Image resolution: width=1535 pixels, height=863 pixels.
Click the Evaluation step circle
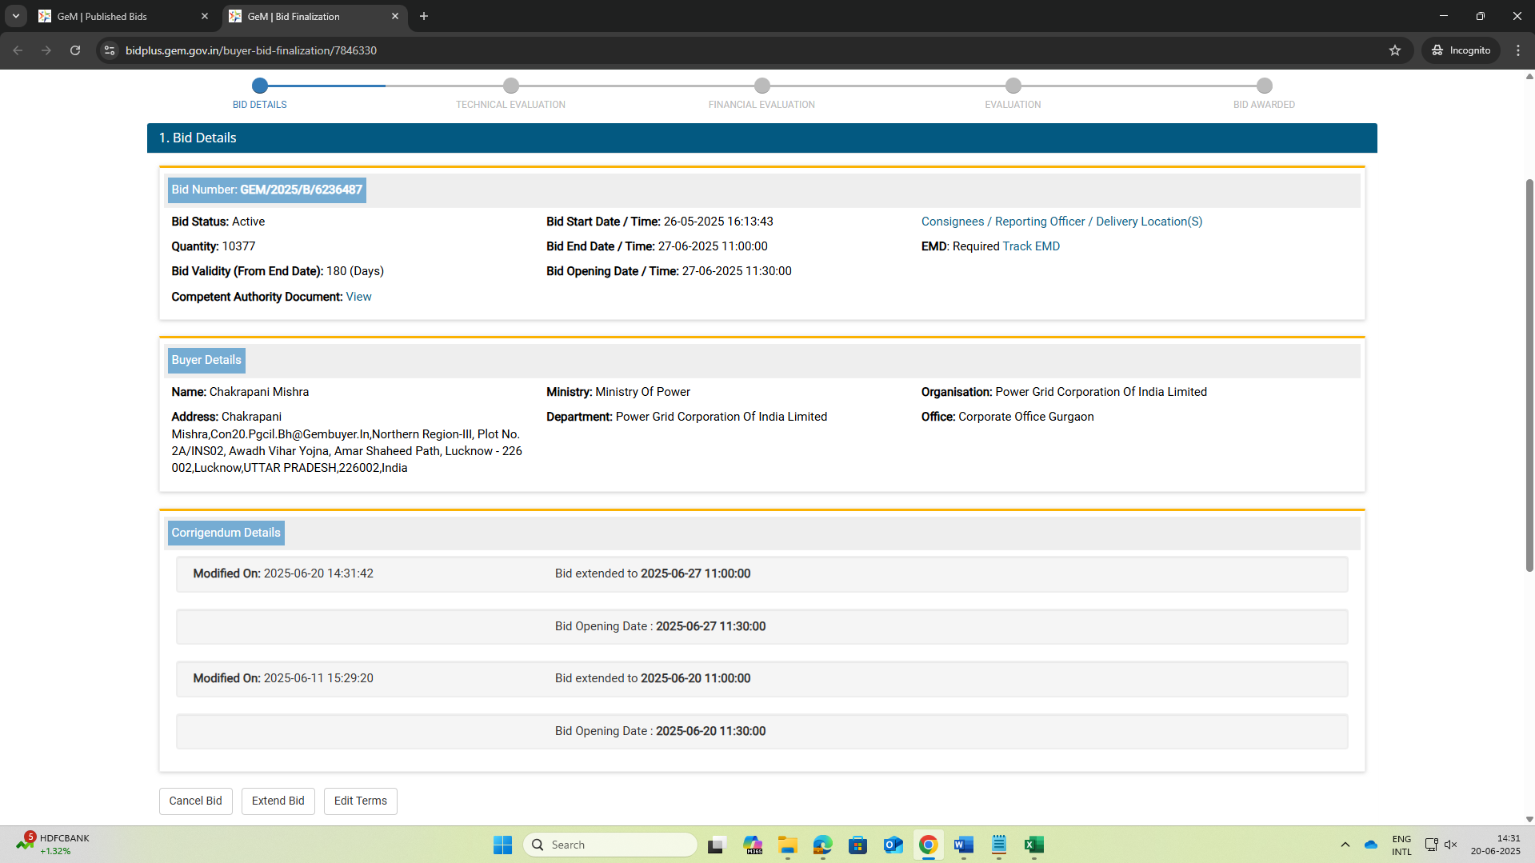tap(1013, 86)
